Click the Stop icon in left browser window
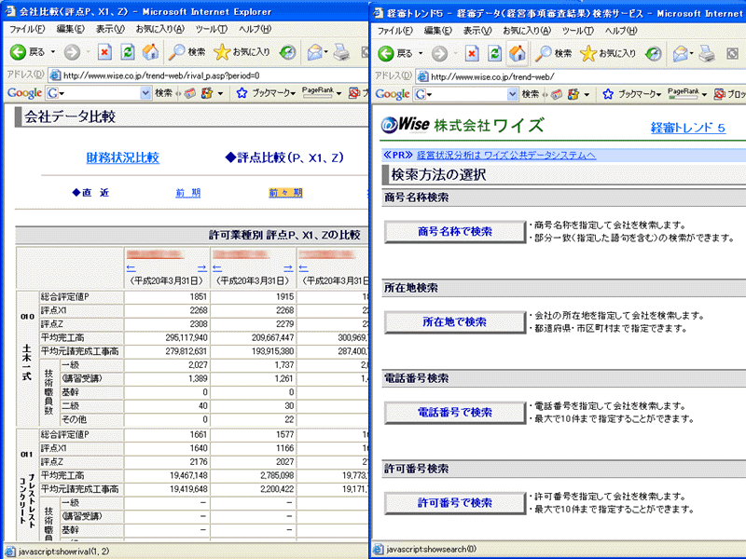Viewport: 746px width, 559px height. [105, 52]
